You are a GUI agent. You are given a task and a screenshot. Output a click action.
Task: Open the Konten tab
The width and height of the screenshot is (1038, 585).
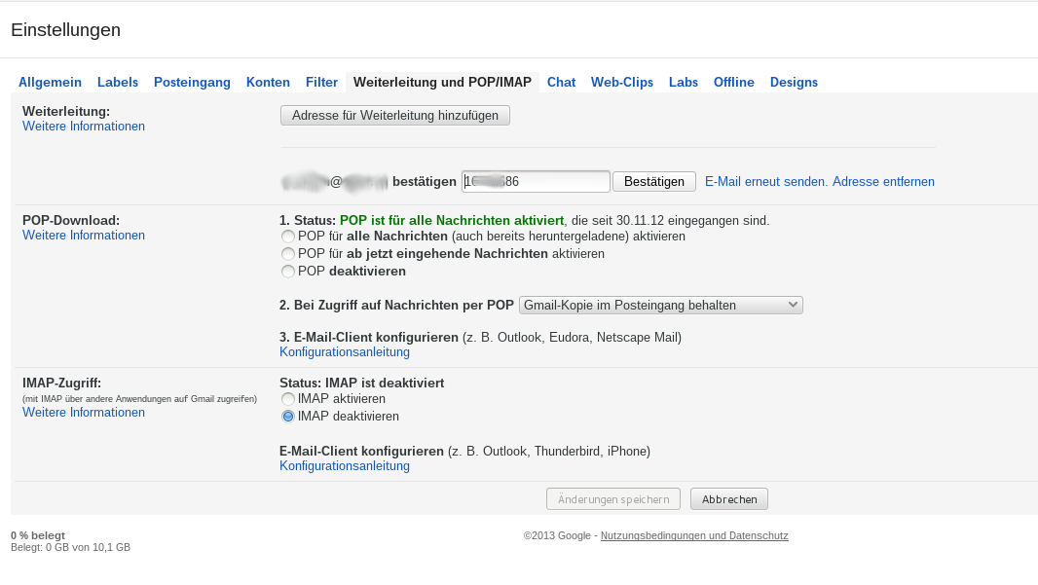[268, 83]
